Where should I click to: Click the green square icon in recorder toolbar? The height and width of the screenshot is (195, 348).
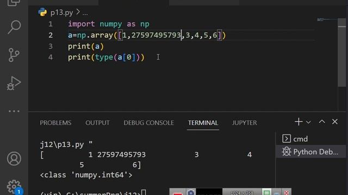click(x=266, y=192)
